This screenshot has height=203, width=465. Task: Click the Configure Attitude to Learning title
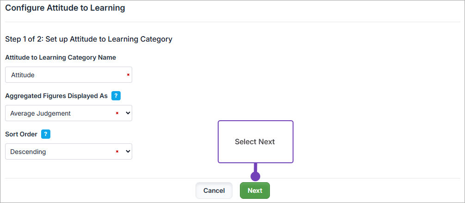click(65, 8)
